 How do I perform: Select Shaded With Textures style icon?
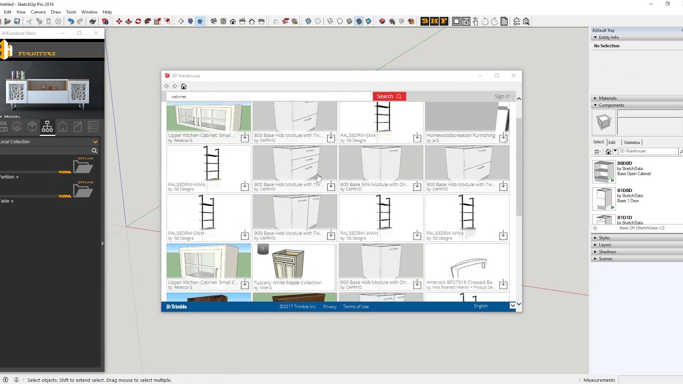(359, 21)
